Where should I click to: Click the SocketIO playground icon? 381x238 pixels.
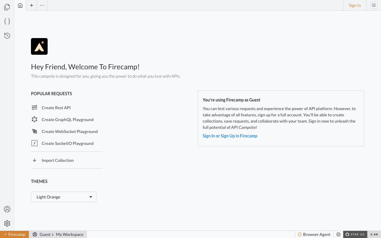click(x=35, y=143)
